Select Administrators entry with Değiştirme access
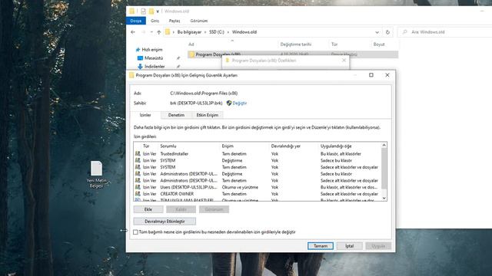492x276 pixels. [258, 174]
